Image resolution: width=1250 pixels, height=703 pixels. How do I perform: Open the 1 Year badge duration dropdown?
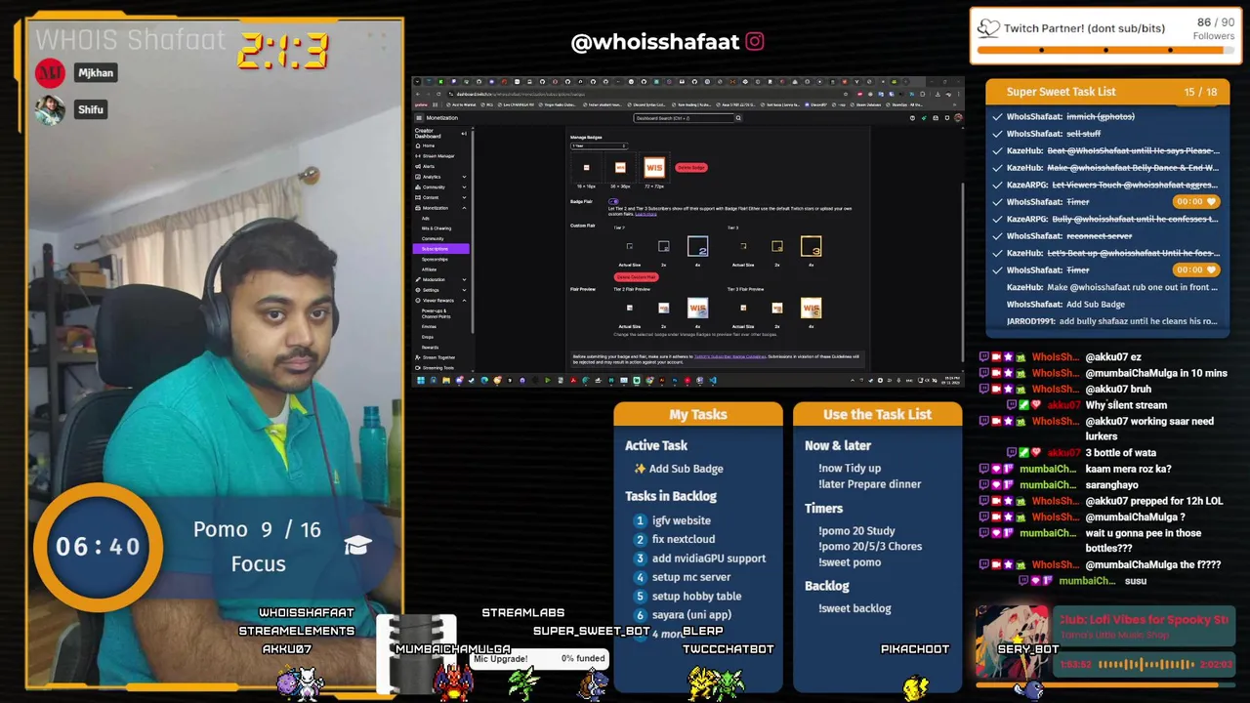(x=598, y=146)
